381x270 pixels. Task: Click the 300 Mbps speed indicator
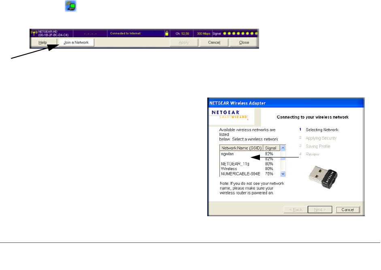[x=203, y=34]
